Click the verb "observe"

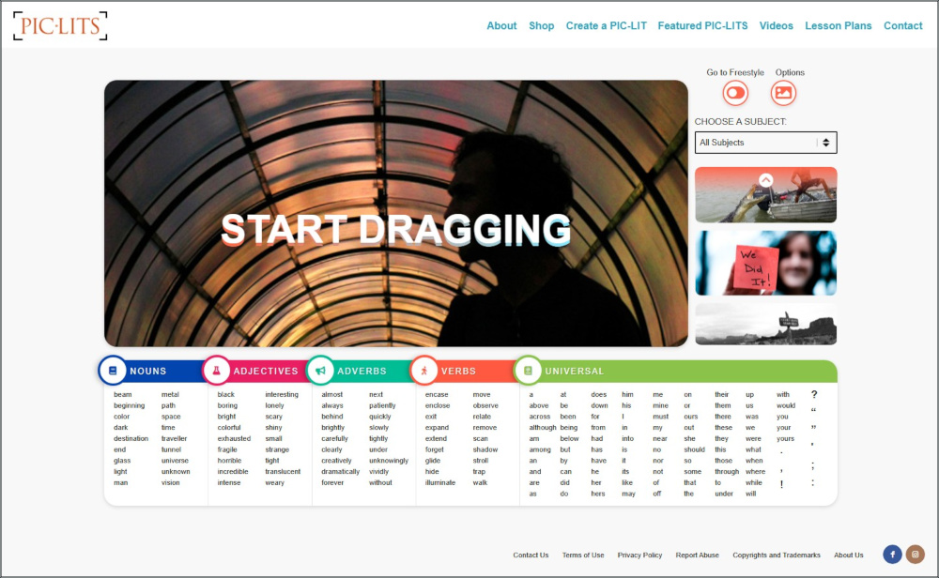point(485,405)
